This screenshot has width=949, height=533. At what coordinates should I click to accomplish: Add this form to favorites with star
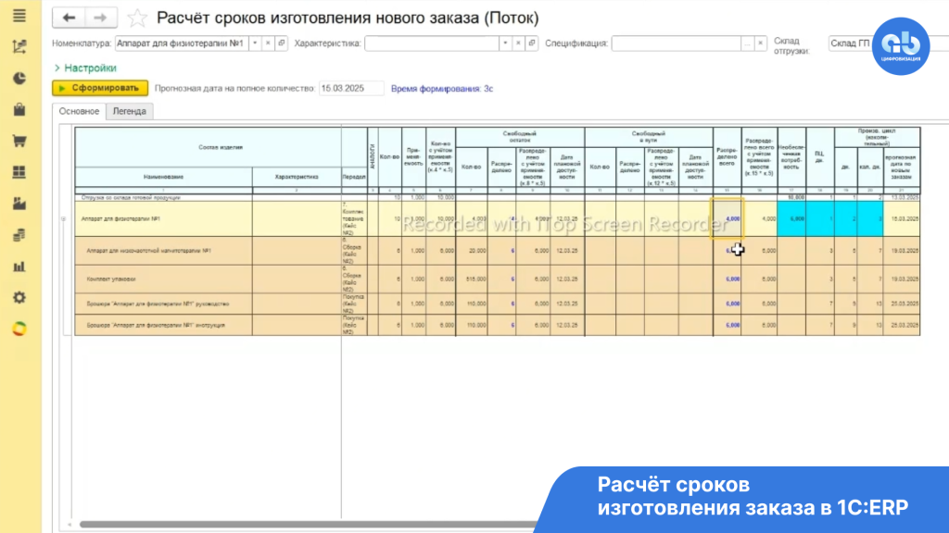137,19
